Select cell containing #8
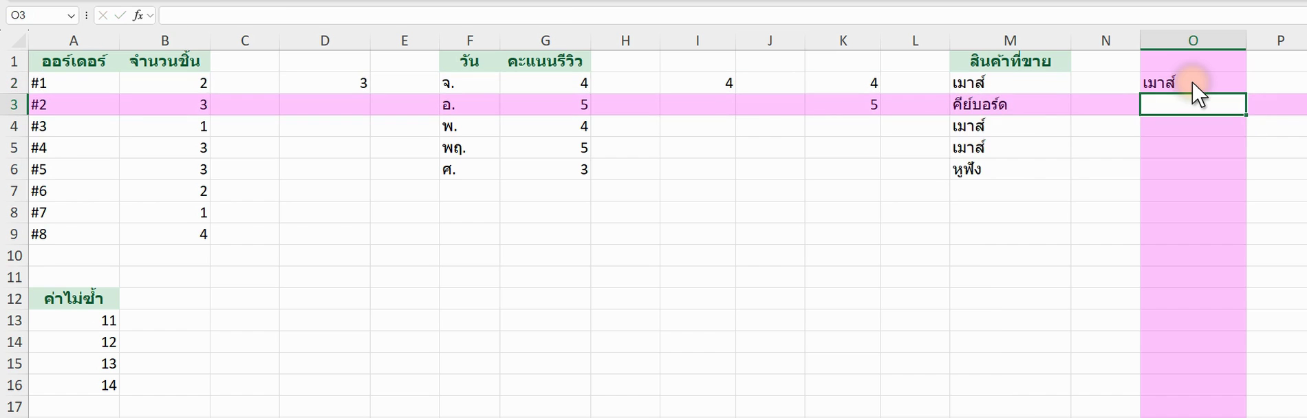This screenshot has height=418, width=1307. pyautogui.click(x=74, y=234)
